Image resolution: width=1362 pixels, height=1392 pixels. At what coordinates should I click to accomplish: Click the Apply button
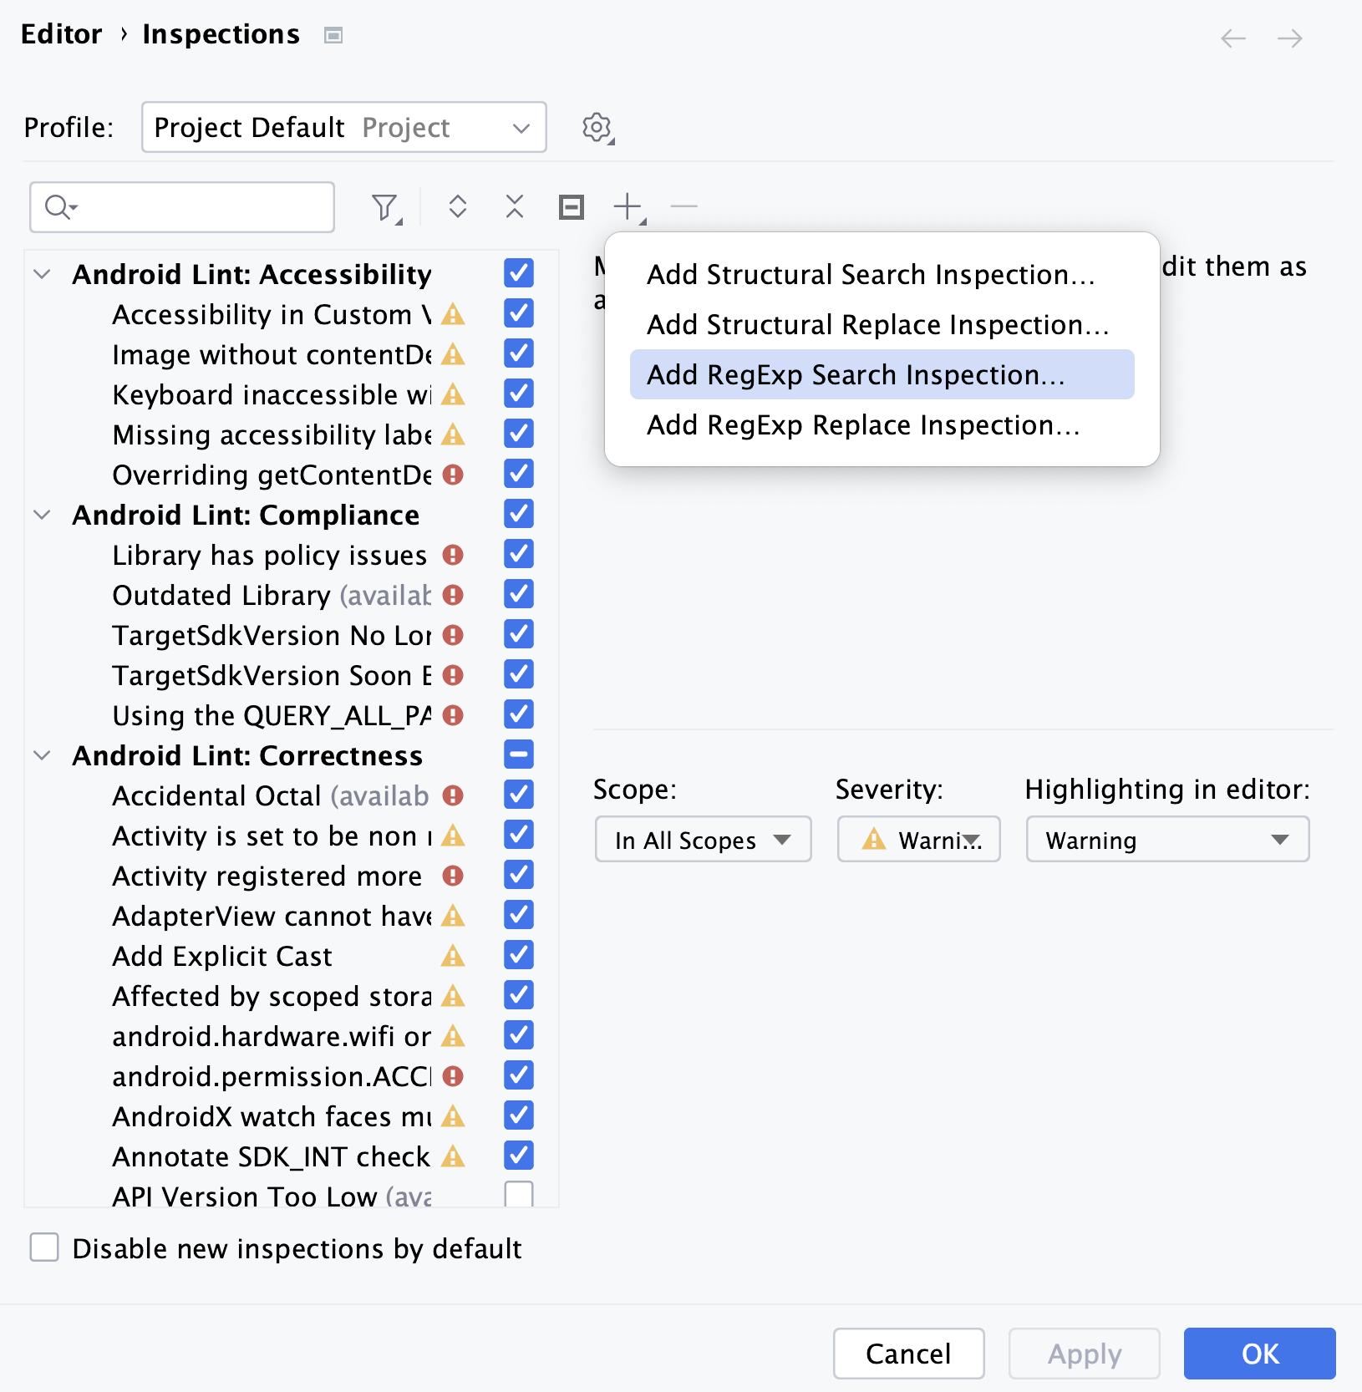(1084, 1354)
